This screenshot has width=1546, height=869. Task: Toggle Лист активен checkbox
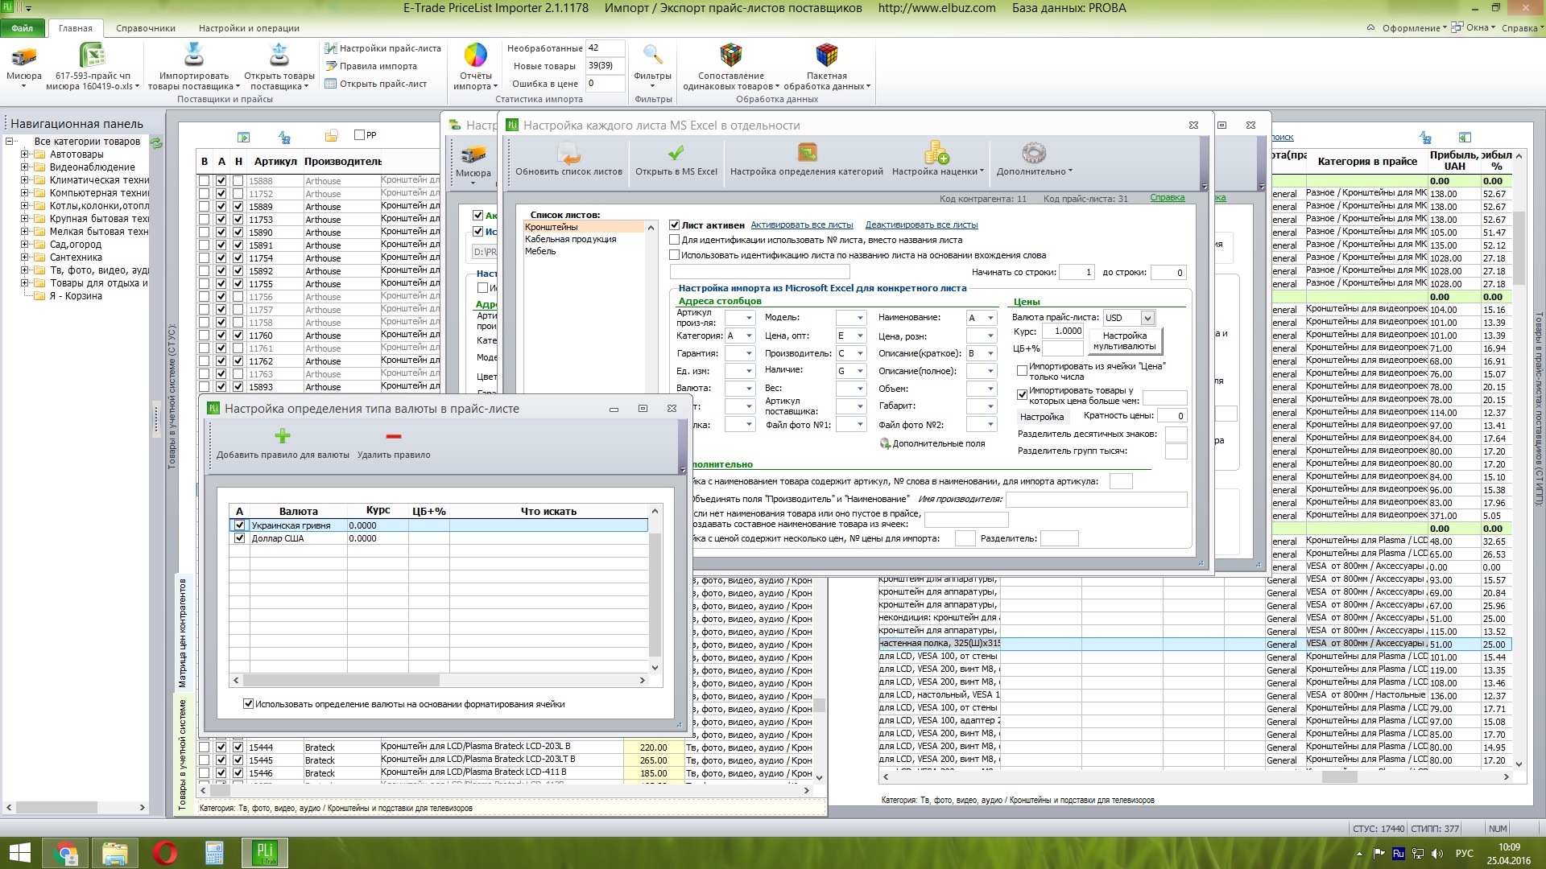pyautogui.click(x=675, y=225)
